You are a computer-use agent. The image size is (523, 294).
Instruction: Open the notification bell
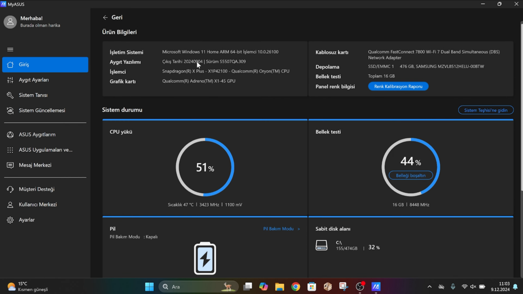tap(515, 287)
